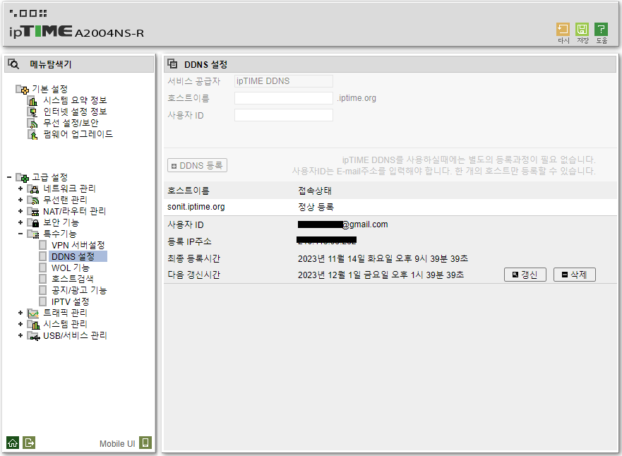Image resolution: width=622 pixels, height=456 pixels.
Task: Open the 도움 help icon
Action: (x=601, y=30)
